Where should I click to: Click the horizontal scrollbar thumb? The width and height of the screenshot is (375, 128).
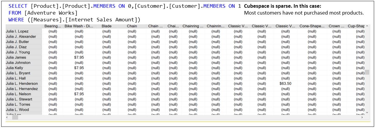tap(15, 118)
